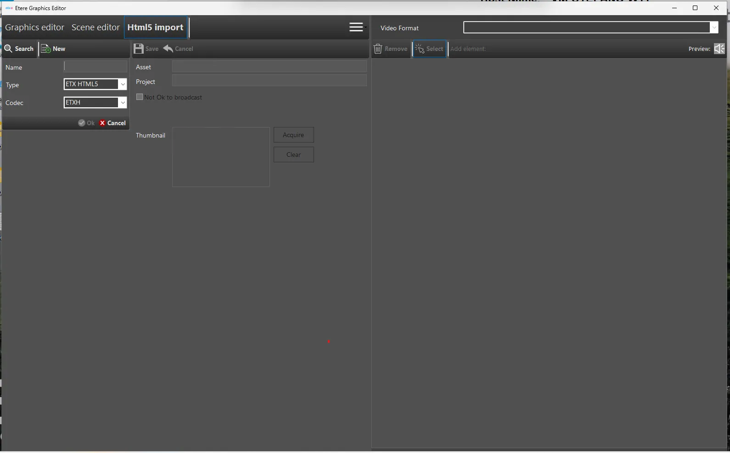Viewport: 730px width, 453px height.
Task: Click the Select cursor tool icon
Action: pos(420,49)
